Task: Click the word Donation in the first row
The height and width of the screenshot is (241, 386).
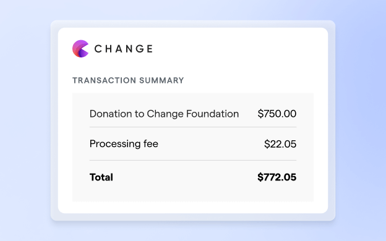Action: pos(111,114)
